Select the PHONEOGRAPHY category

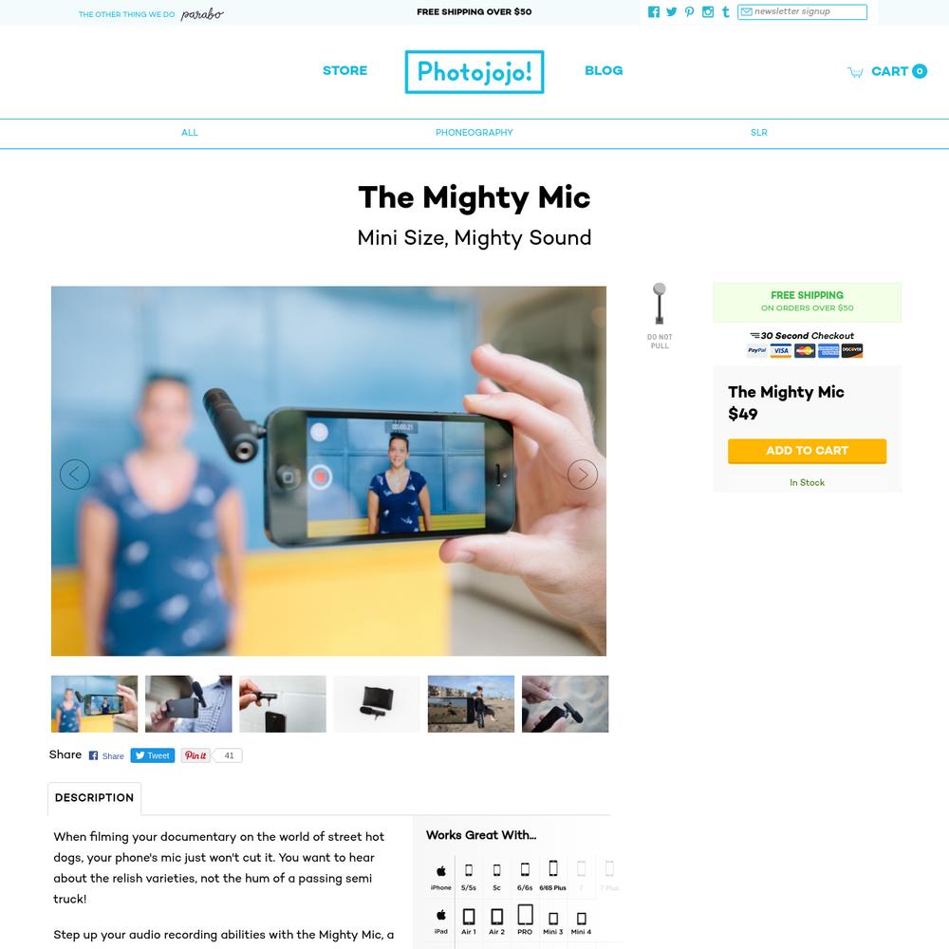coord(474,133)
